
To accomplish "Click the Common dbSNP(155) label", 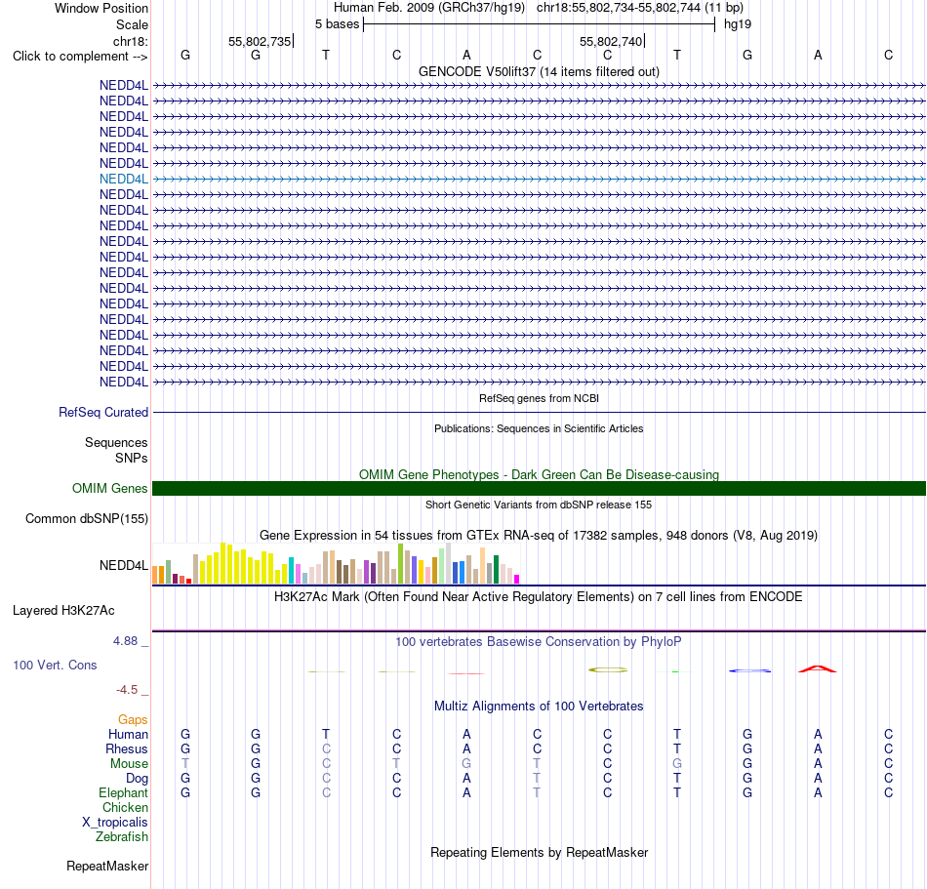I will pos(86,518).
